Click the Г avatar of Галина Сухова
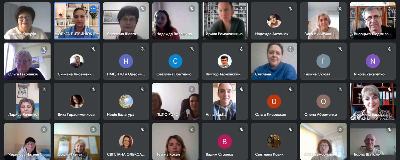The height and width of the screenshot is (160, 400). click(x=323, y=61)
